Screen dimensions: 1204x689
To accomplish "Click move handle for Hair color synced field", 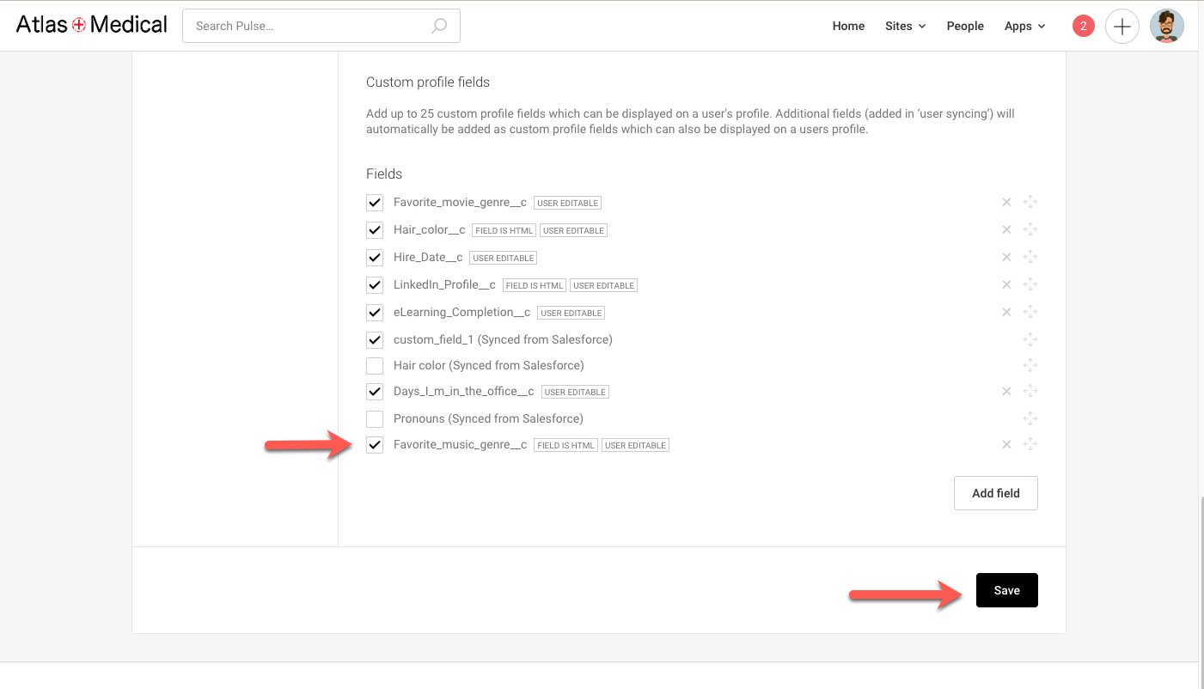I will click(x=1030, y=366).
